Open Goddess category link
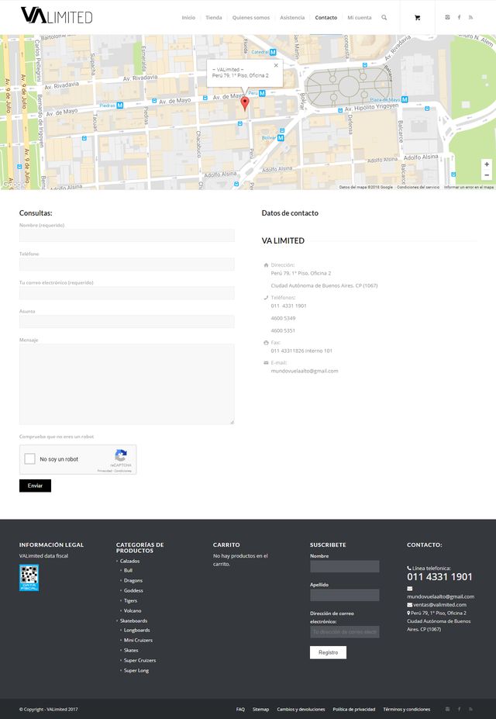 coord(133,590)
